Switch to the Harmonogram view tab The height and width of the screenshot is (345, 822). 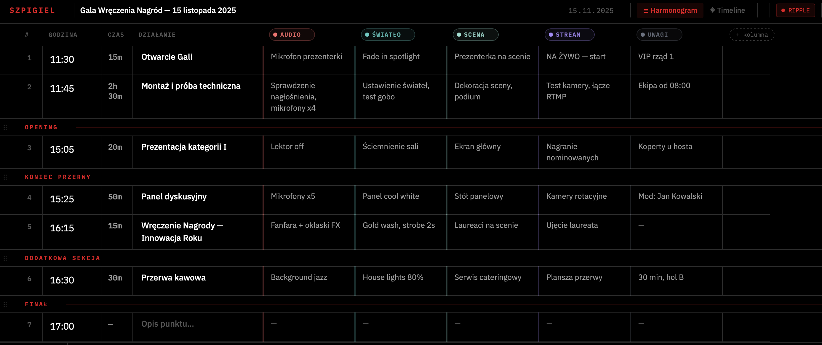(x=670, y=11)
